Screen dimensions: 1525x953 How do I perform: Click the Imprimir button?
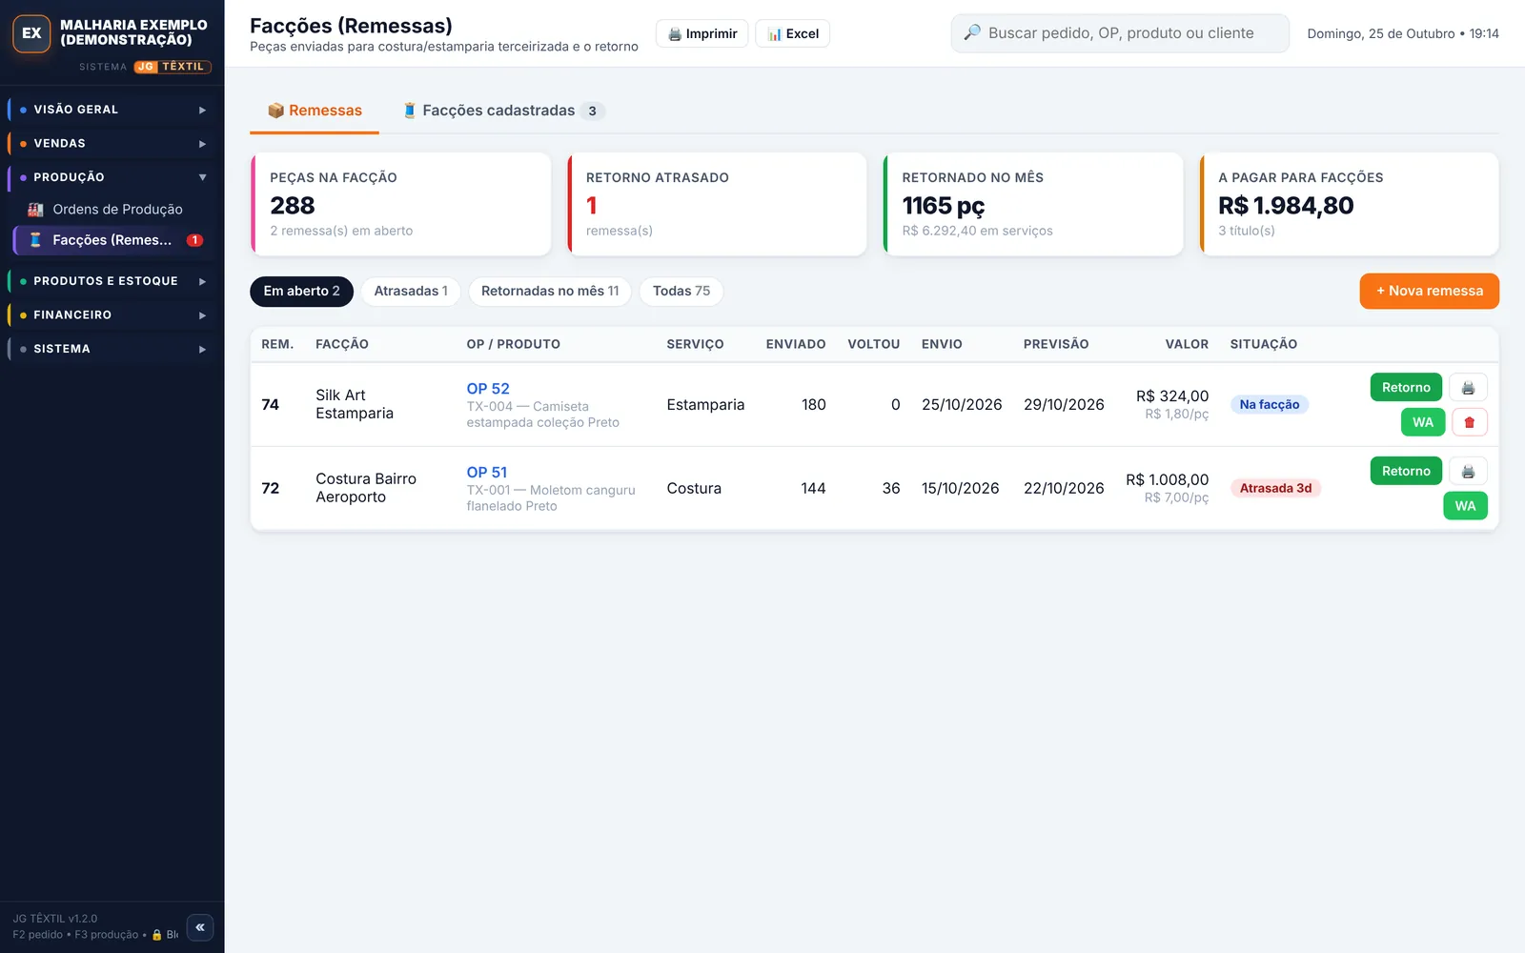click(x=702, y=33)
